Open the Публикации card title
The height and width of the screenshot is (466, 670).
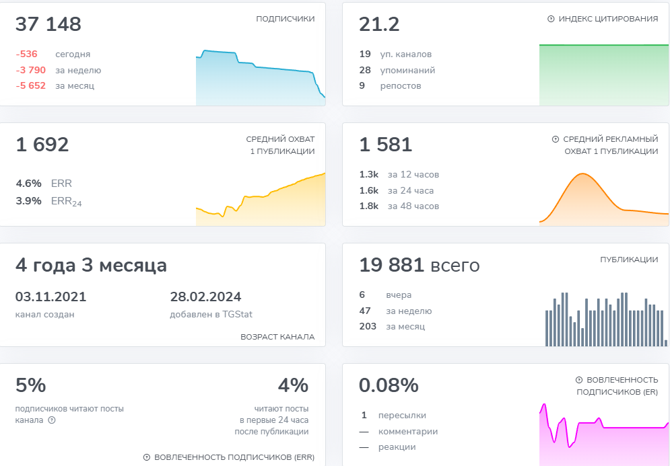[x=629, y=260]
